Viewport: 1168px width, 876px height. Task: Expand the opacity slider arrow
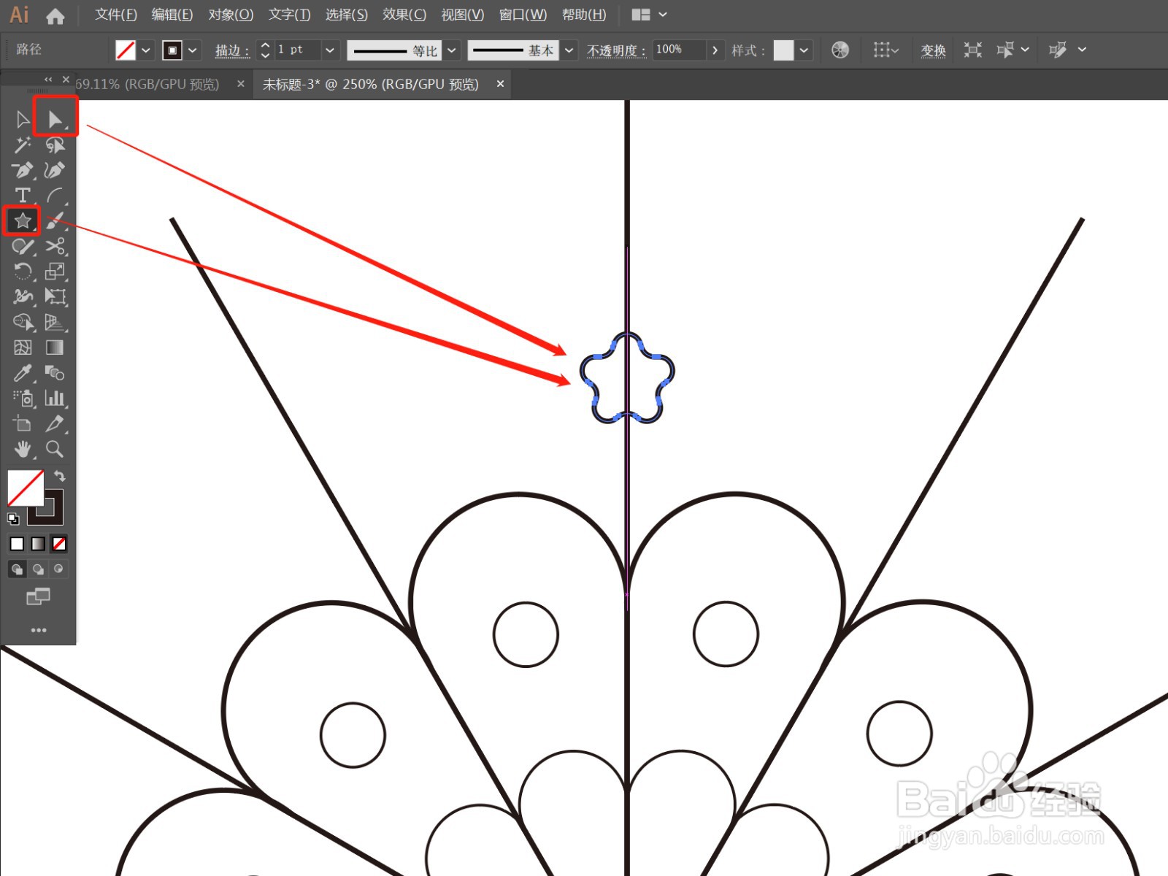coord(715,50)
